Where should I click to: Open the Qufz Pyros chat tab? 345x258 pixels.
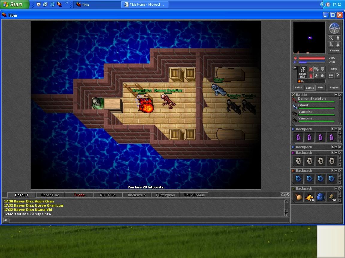(165, 195)
